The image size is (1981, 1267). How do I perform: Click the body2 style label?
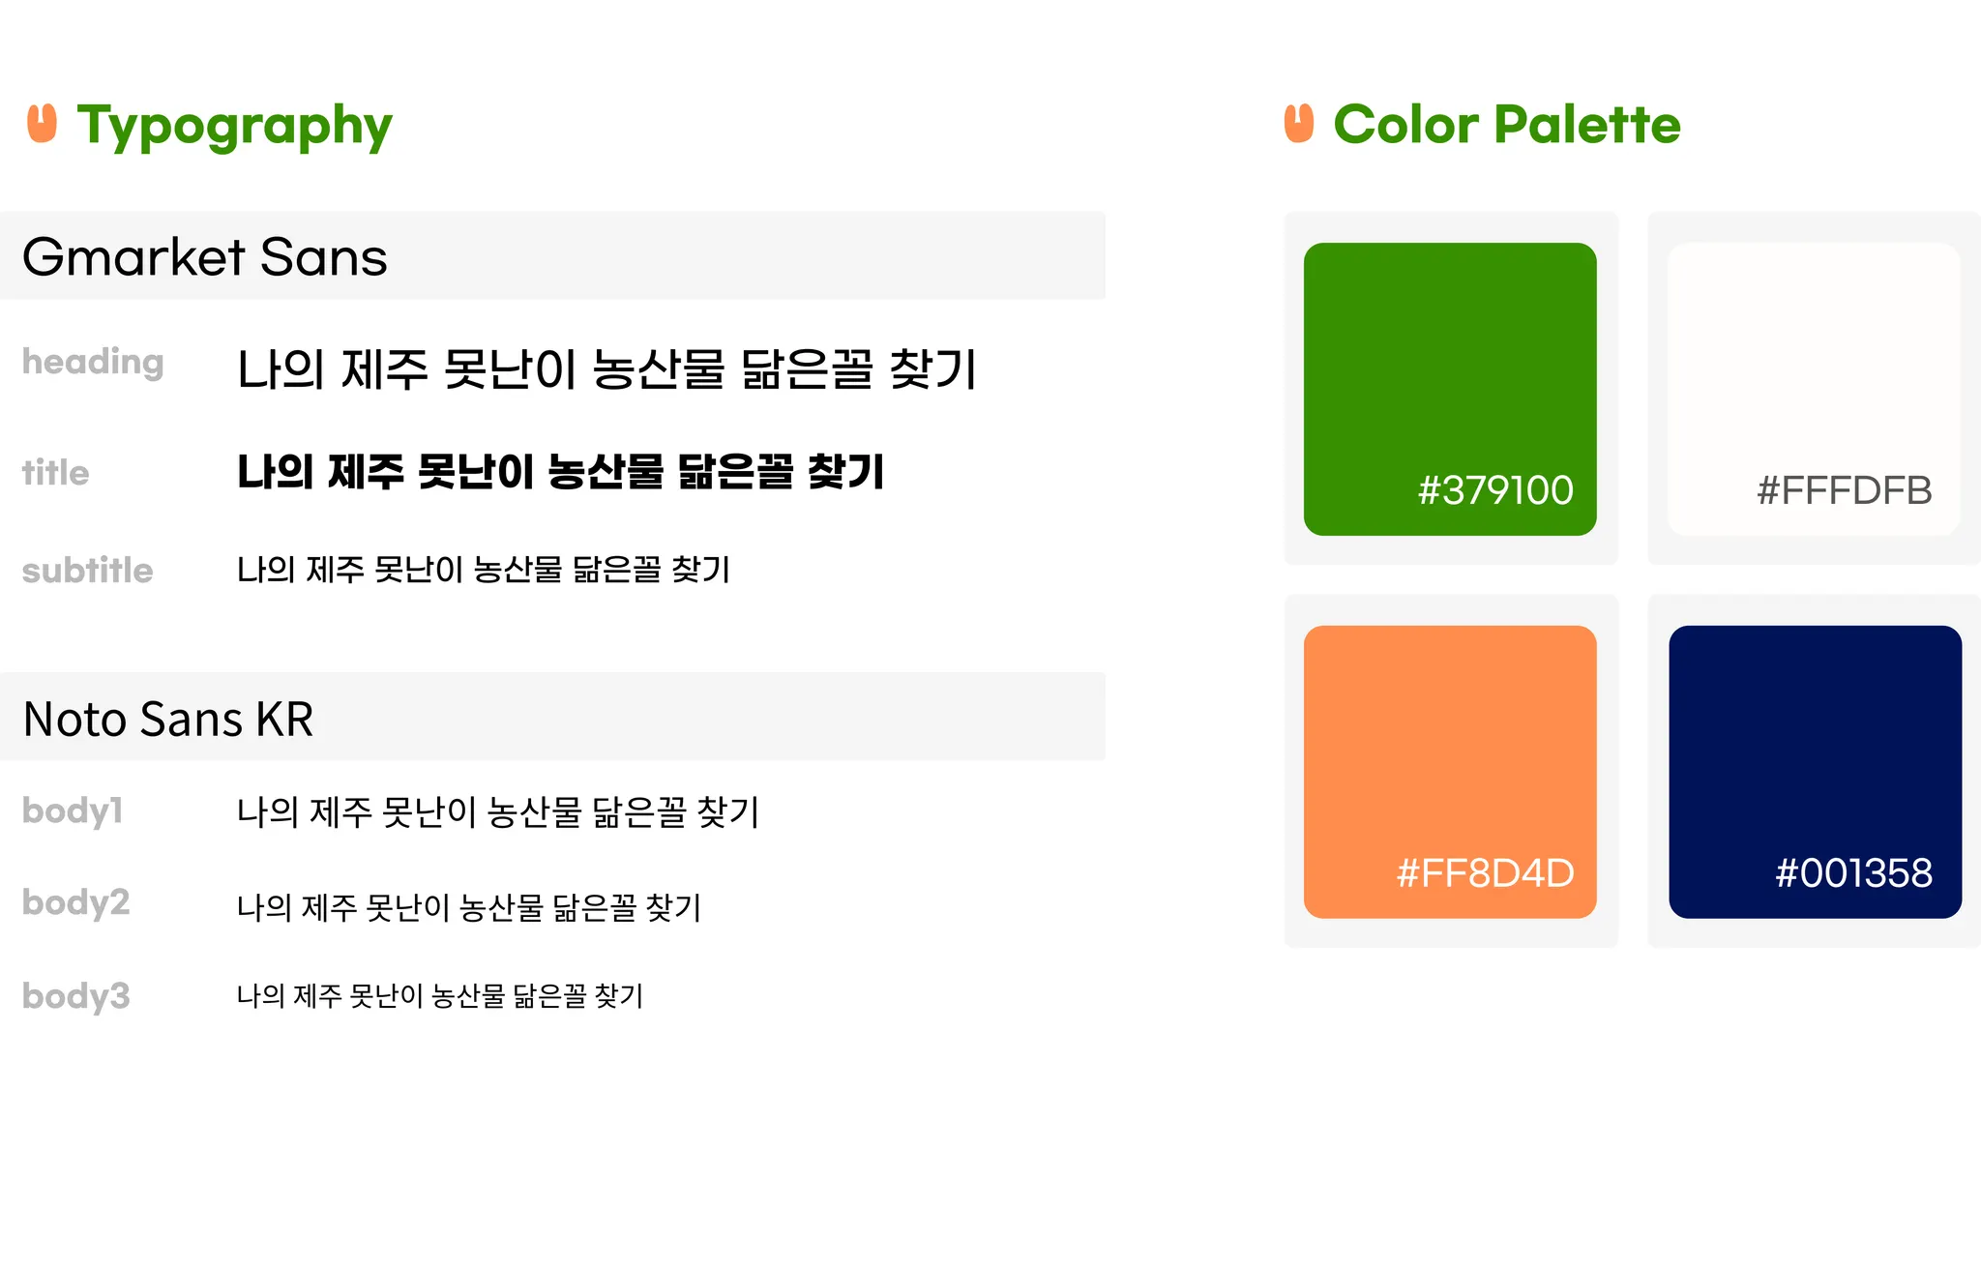(75, 902)
